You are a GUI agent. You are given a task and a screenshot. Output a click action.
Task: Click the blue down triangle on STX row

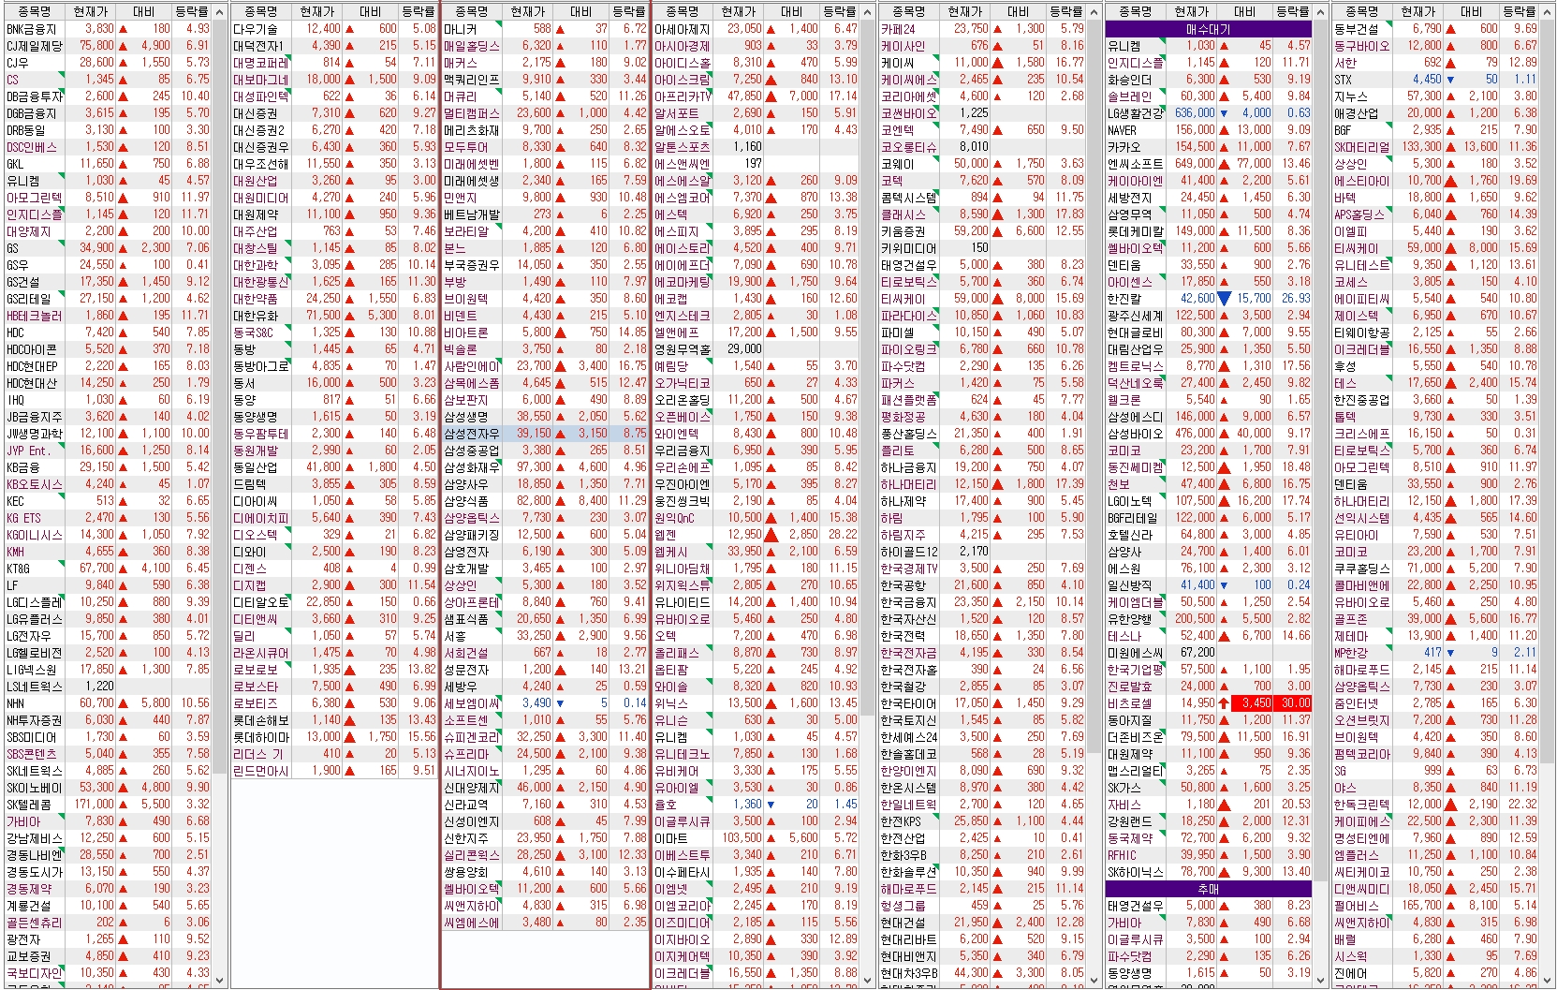pyautogui.click(x=1450, y=80)
